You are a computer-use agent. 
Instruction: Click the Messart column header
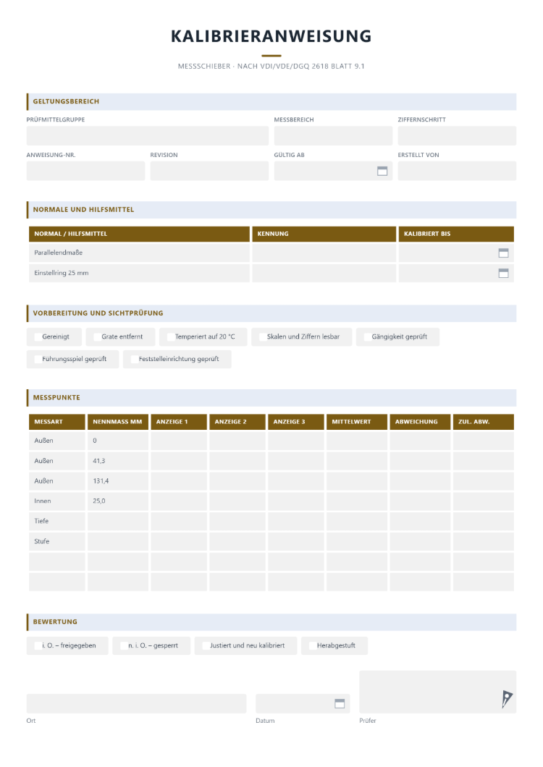coord(56,422)
